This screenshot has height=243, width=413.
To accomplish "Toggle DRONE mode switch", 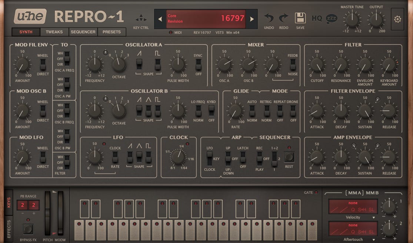I will point(293,111).
